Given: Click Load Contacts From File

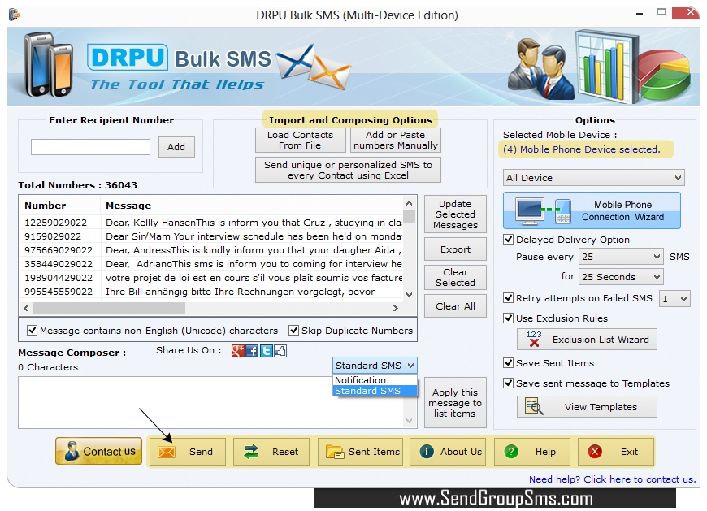Looking at the screenshot, I should pos(301,141).
